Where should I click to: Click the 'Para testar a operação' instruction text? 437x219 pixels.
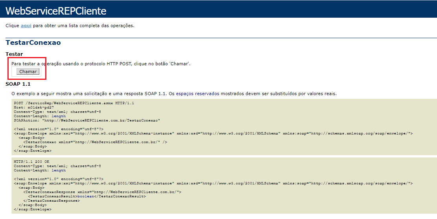(x=101, y=63)
